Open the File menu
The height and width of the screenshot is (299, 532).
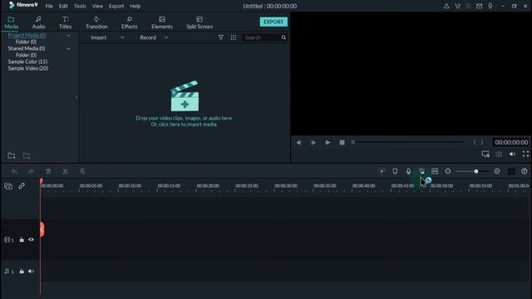click(49, 6)
